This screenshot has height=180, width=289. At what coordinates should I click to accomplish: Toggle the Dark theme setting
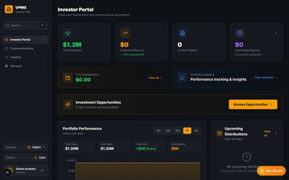coord(25,157)
